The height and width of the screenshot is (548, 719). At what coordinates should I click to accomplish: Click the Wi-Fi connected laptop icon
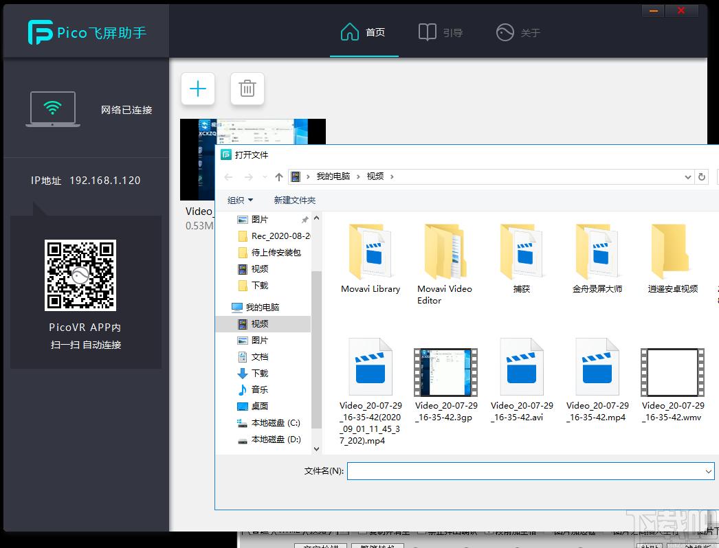click(x=53, y=107)
